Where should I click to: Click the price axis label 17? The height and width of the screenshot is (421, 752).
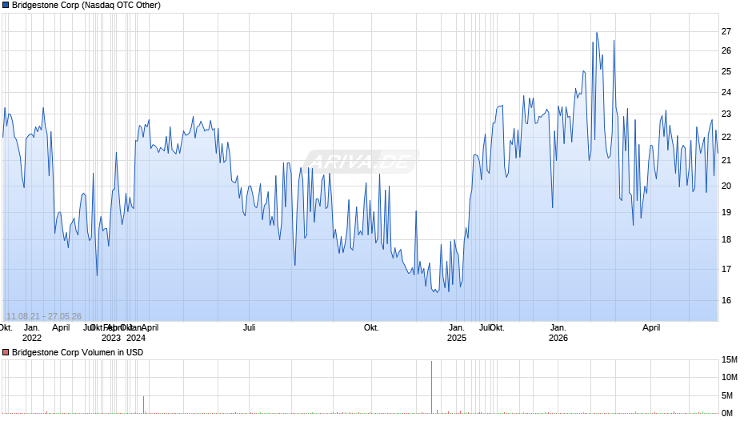click(x=726, y=269)
